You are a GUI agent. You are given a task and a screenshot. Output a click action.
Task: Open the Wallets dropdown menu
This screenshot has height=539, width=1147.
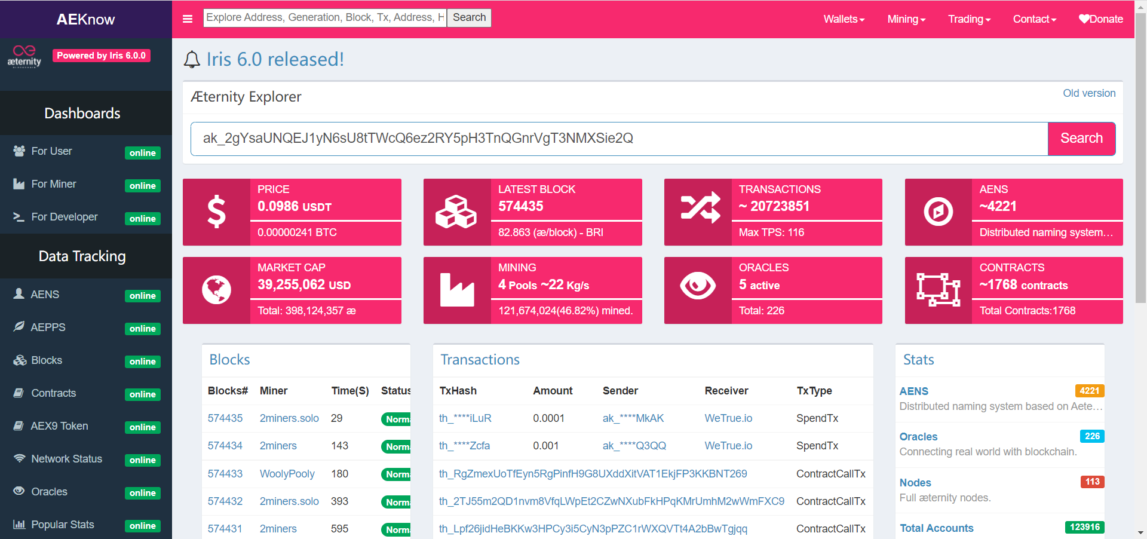[x=844, y=19]
